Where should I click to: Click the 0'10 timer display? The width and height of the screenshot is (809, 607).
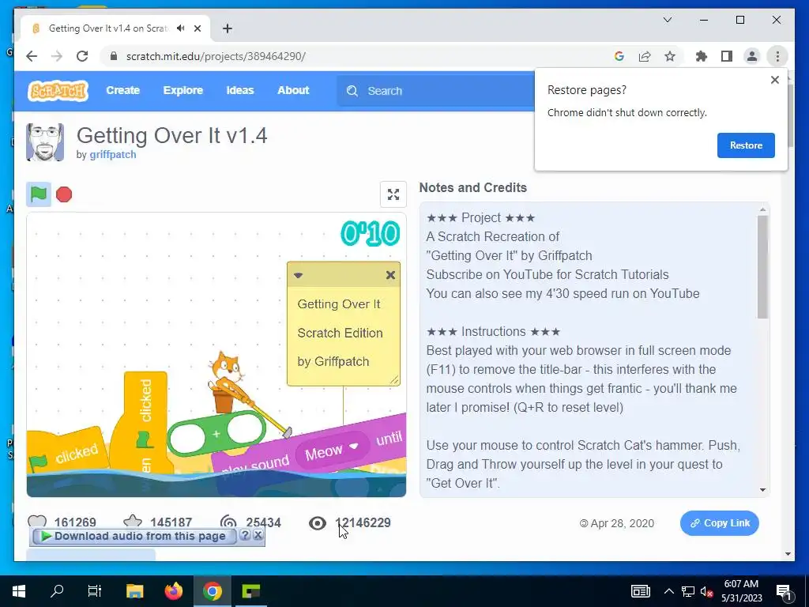pyautogui.click(x=370, y=233)
